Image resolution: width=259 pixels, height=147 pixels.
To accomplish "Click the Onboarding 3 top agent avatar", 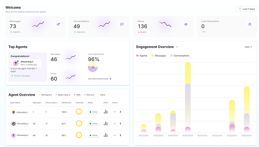I will pyautogui.click(x=16, y=63).
